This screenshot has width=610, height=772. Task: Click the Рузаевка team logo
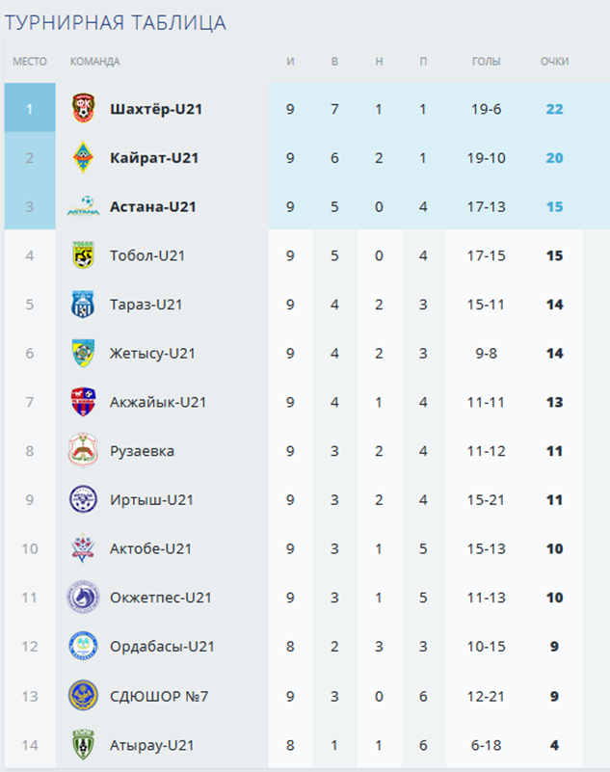click(83, 450)
